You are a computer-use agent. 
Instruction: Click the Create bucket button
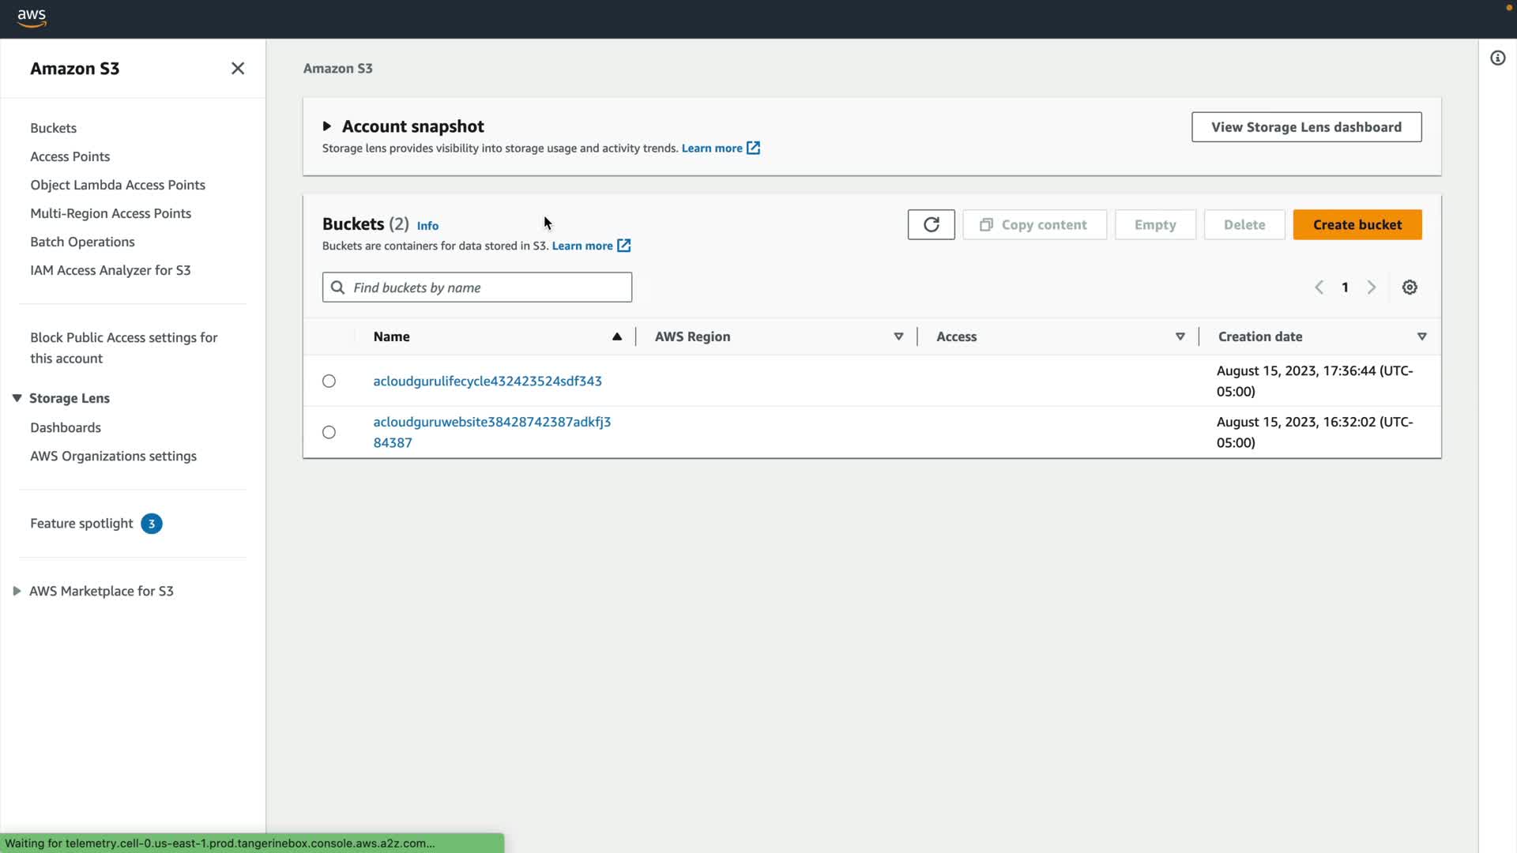coord(1357,225)
